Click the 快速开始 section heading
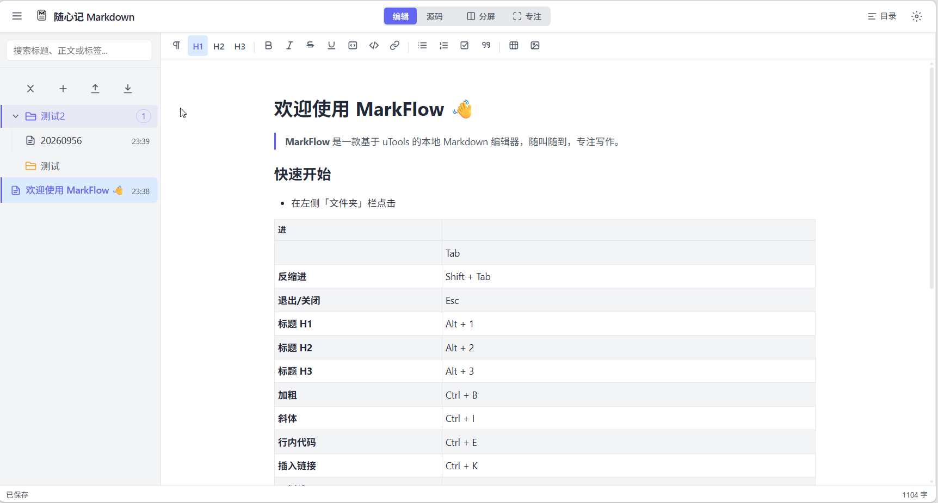 [x=303, y=175]
